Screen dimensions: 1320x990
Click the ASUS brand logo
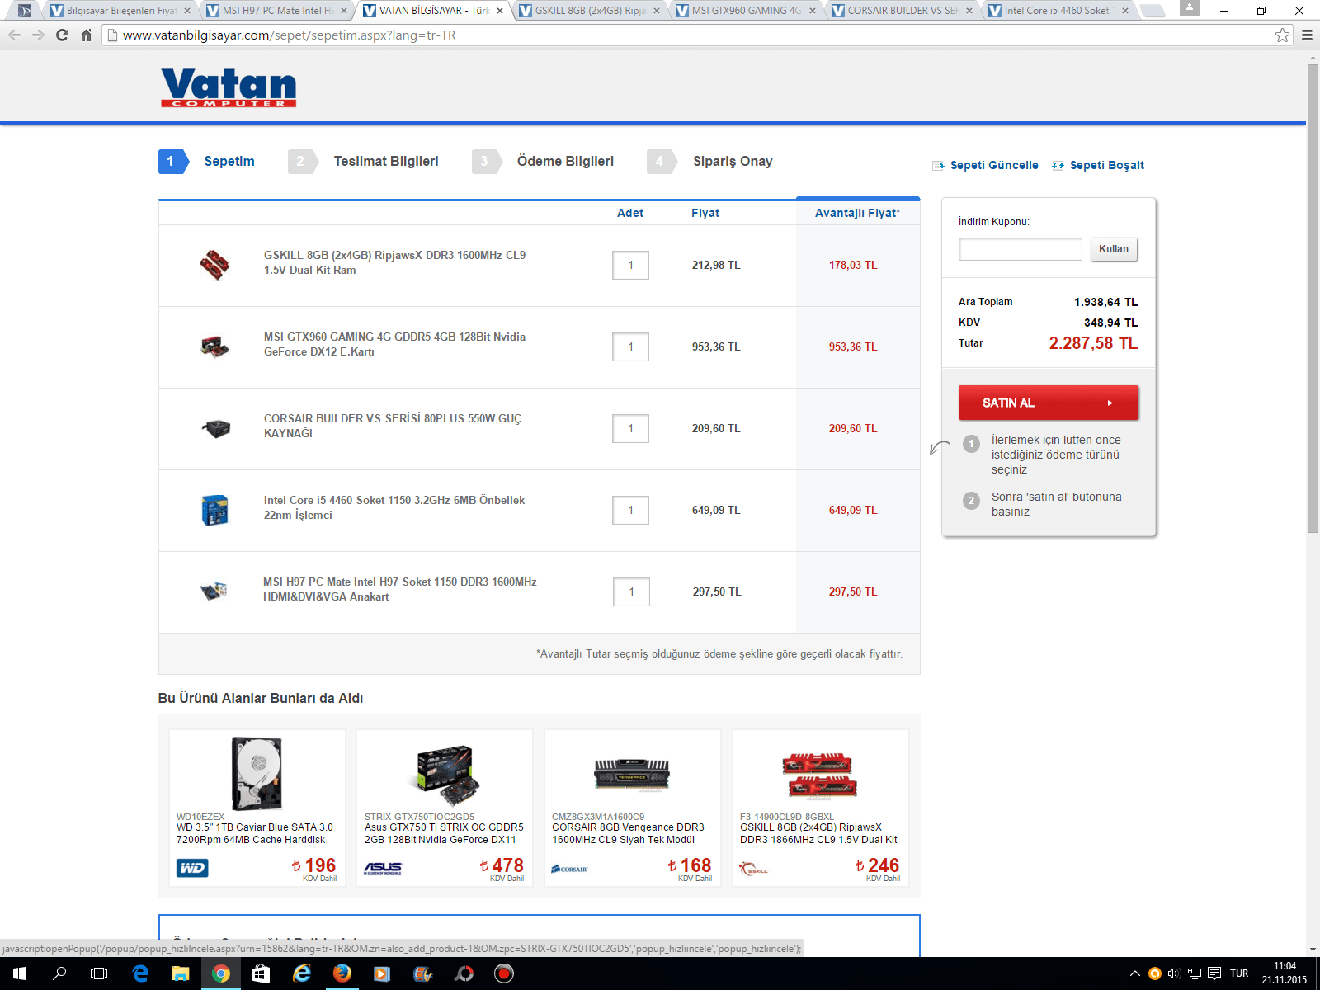(383, 868)
